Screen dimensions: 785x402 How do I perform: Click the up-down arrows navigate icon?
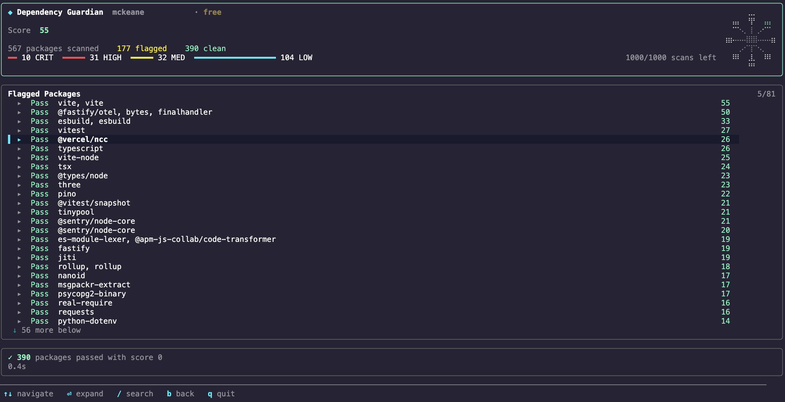point(8,394)
